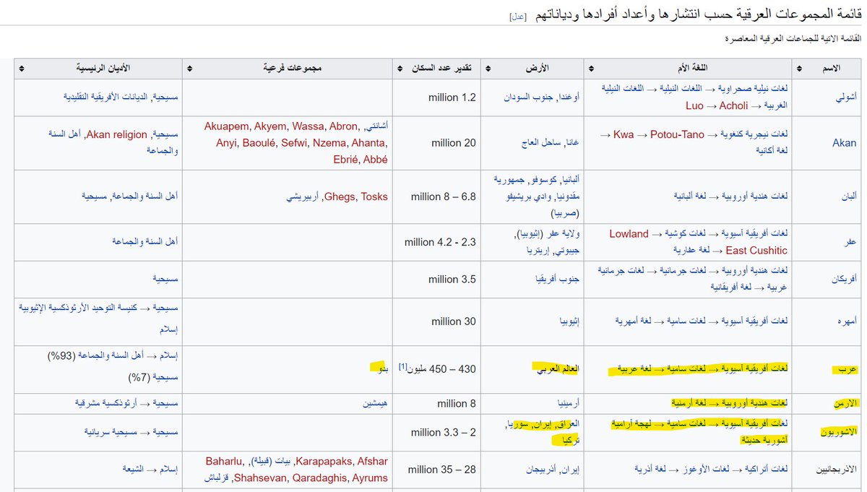Open Ayrums subgroup link
867x492 pixels.
[x=368, y=478]
